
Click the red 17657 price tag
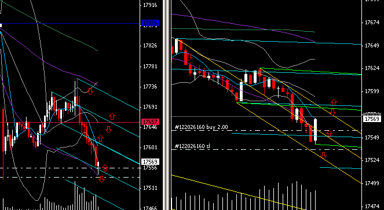coord(150,122)
